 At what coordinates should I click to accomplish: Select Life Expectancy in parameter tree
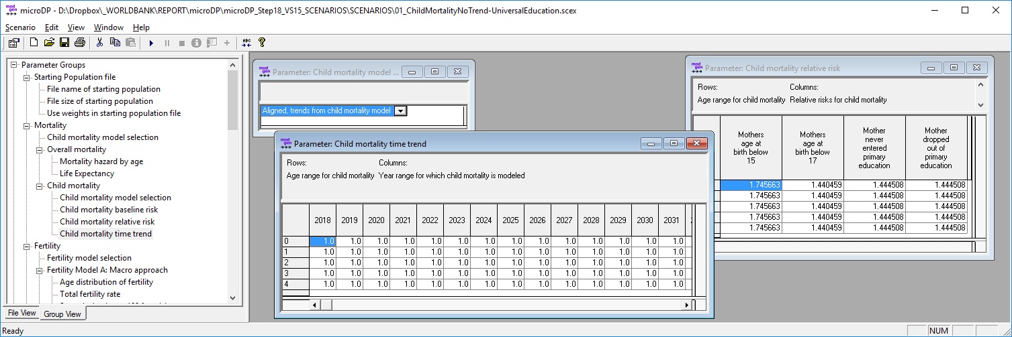87,174
